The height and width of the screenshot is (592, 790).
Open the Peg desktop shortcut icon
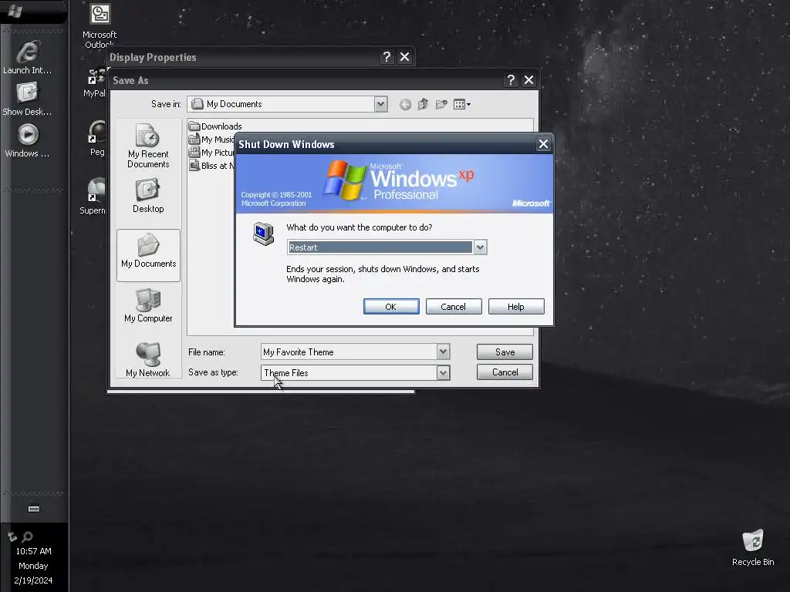click(96, 139)
